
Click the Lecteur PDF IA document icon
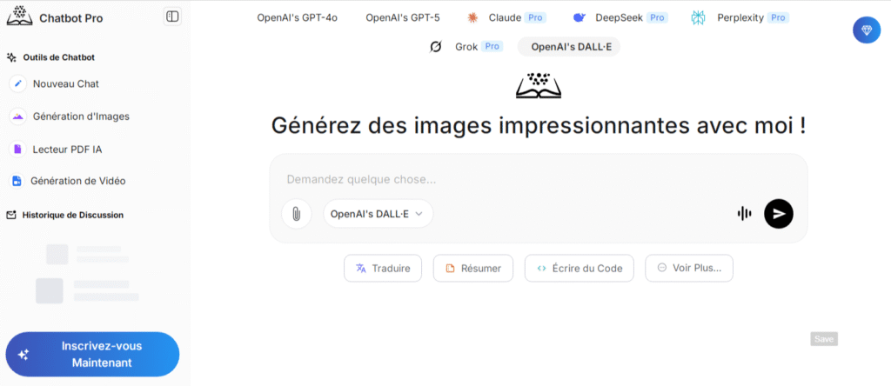18,150
